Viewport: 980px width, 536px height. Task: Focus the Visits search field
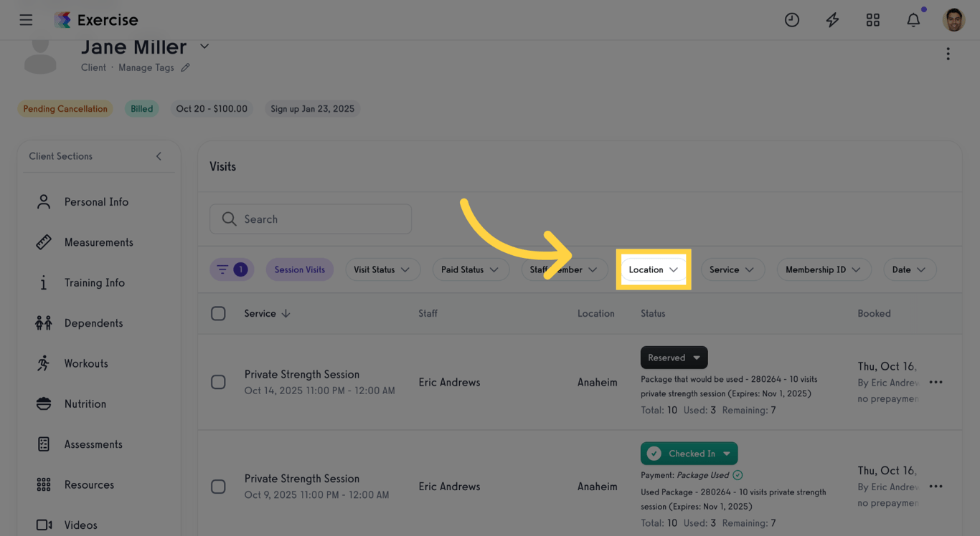coord(311,219)
